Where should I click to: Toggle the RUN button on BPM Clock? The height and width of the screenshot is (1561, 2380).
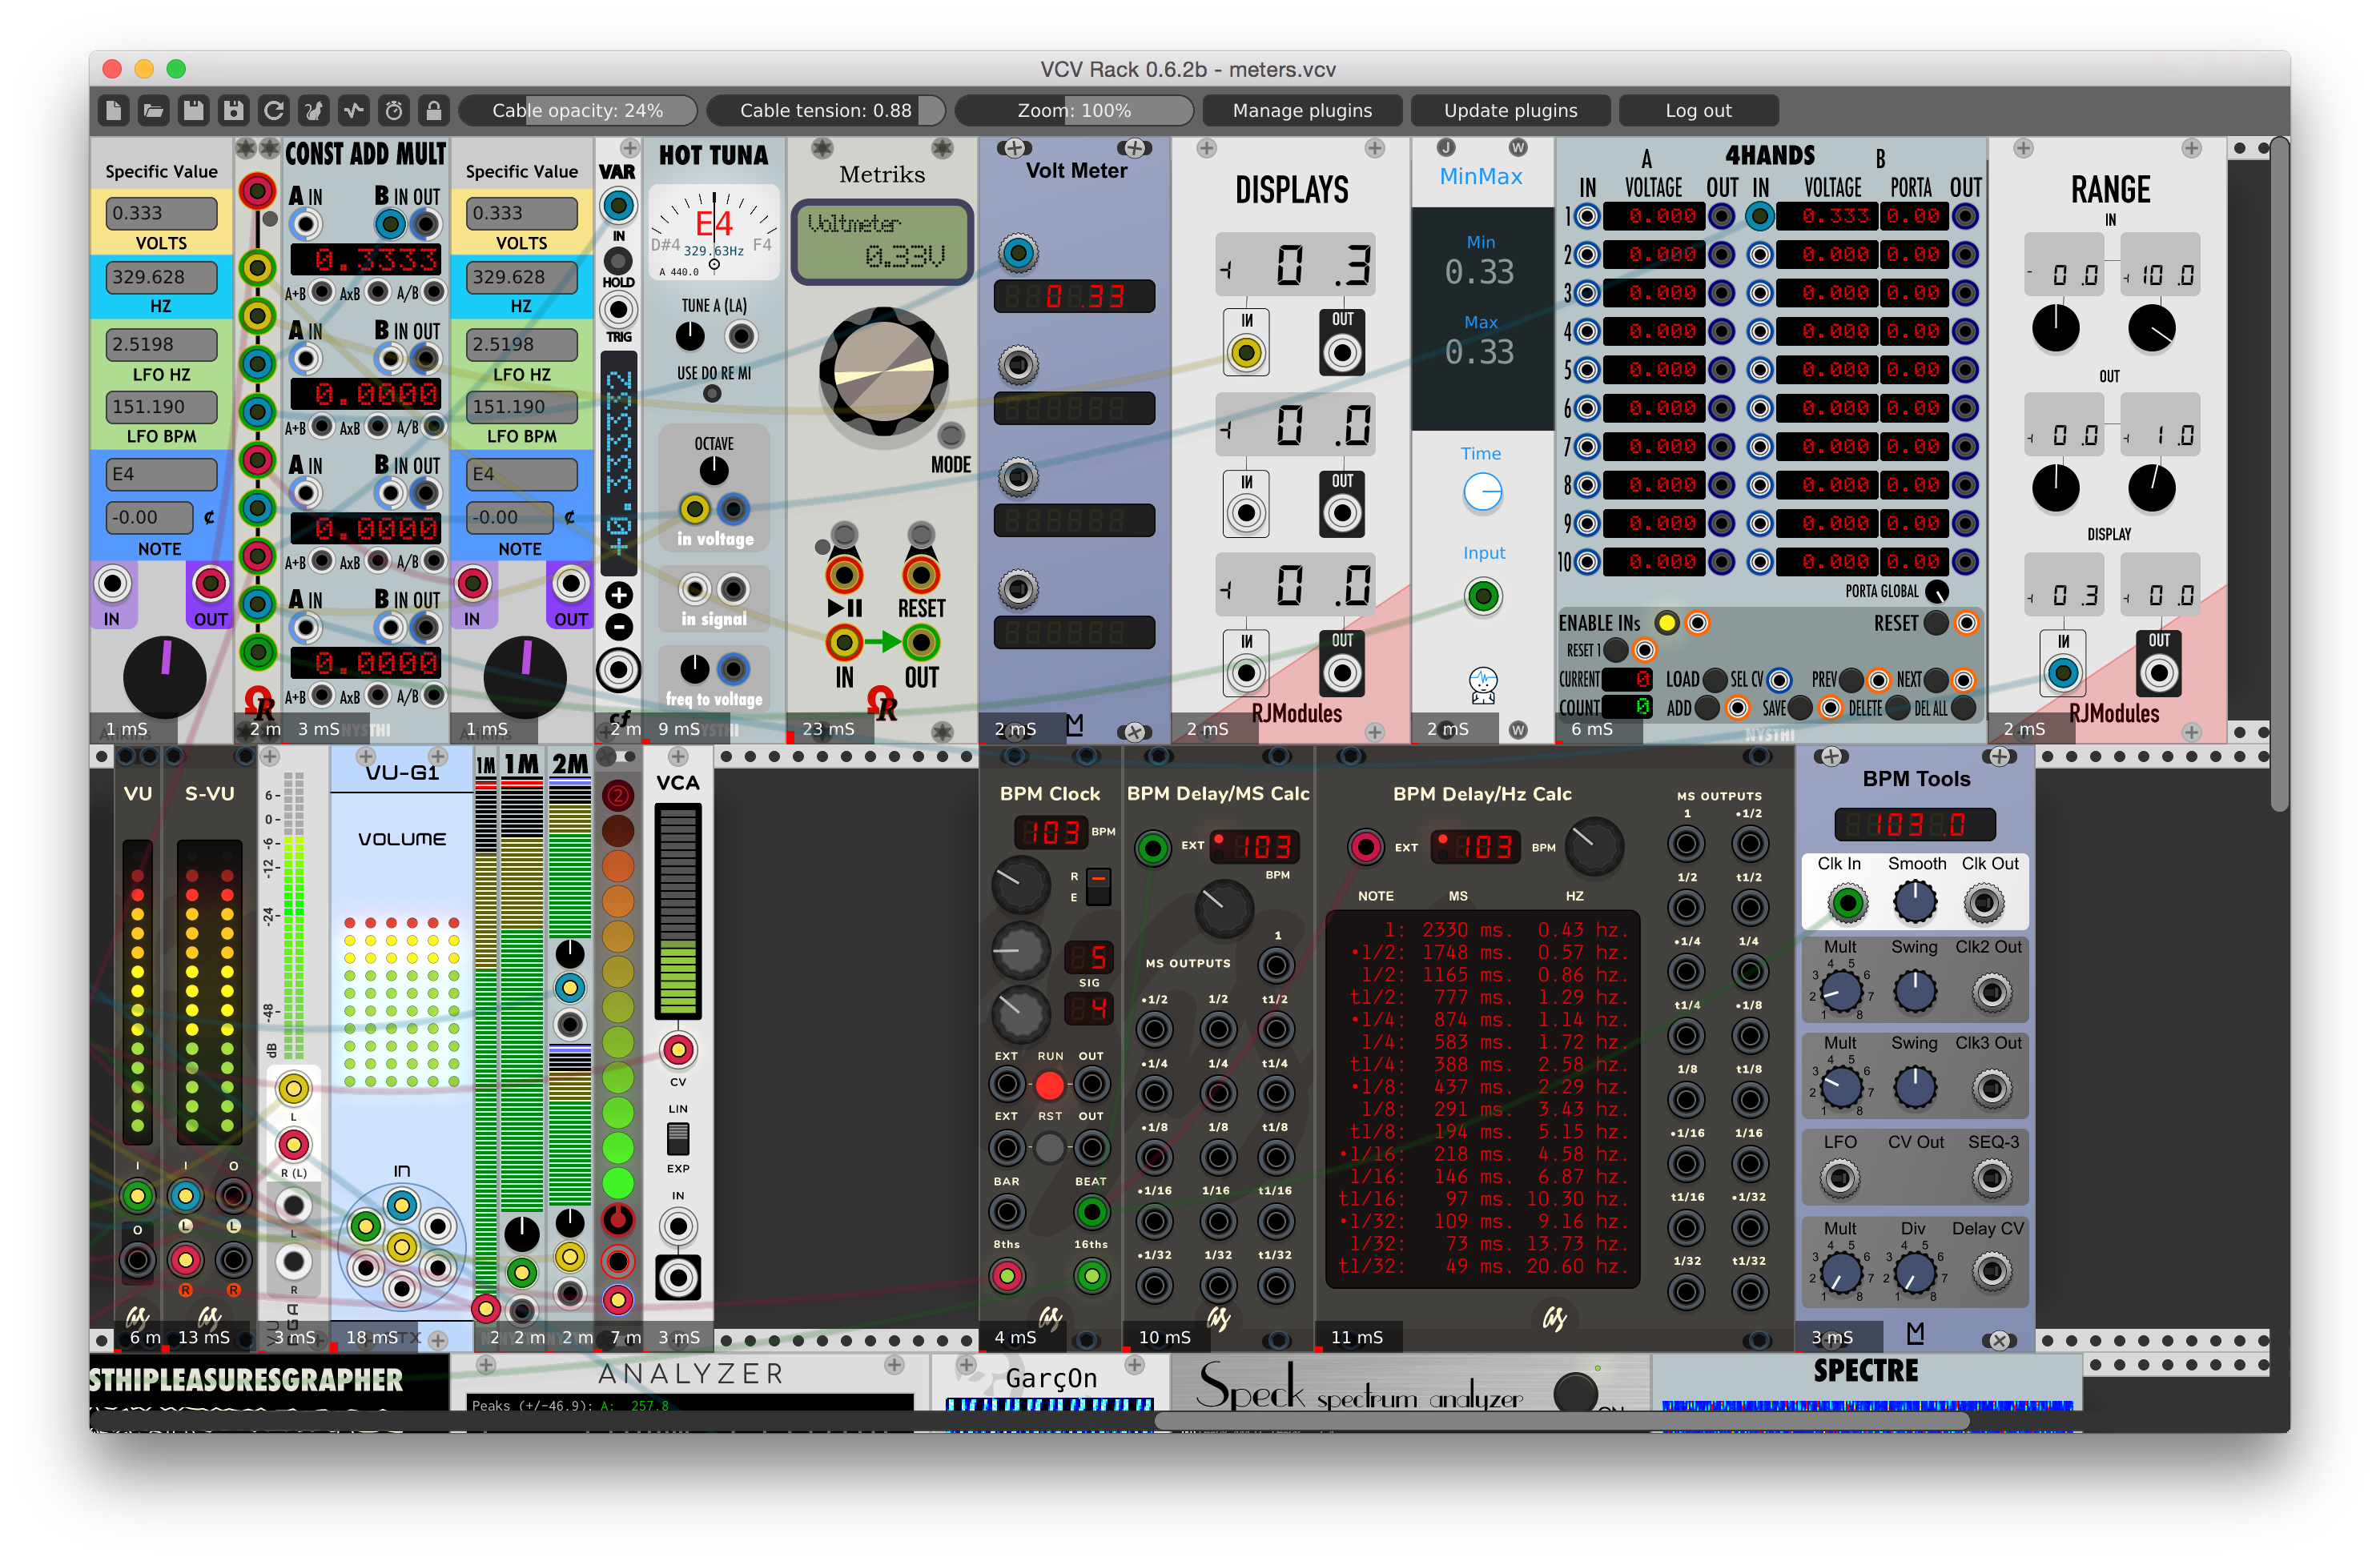(x=1049, y=1085)
